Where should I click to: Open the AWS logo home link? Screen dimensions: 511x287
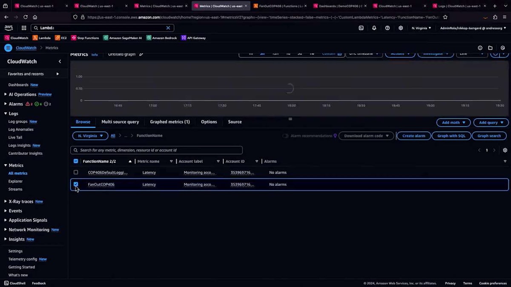pyautogui.click(x=9, y=28)
